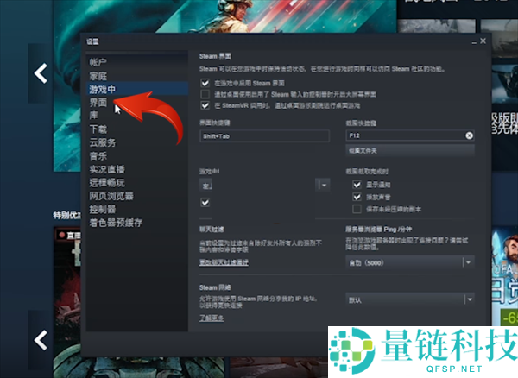Minimize the settings window
This screenshot has height=378, width=518.
471,41
